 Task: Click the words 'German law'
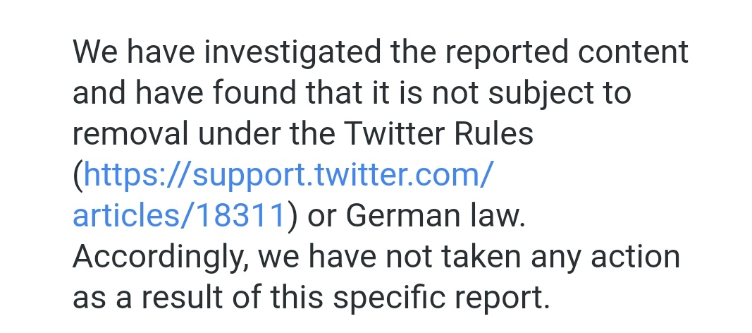tap(433, 215)
